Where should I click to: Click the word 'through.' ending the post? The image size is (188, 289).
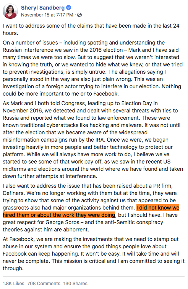tap(13, 268)
